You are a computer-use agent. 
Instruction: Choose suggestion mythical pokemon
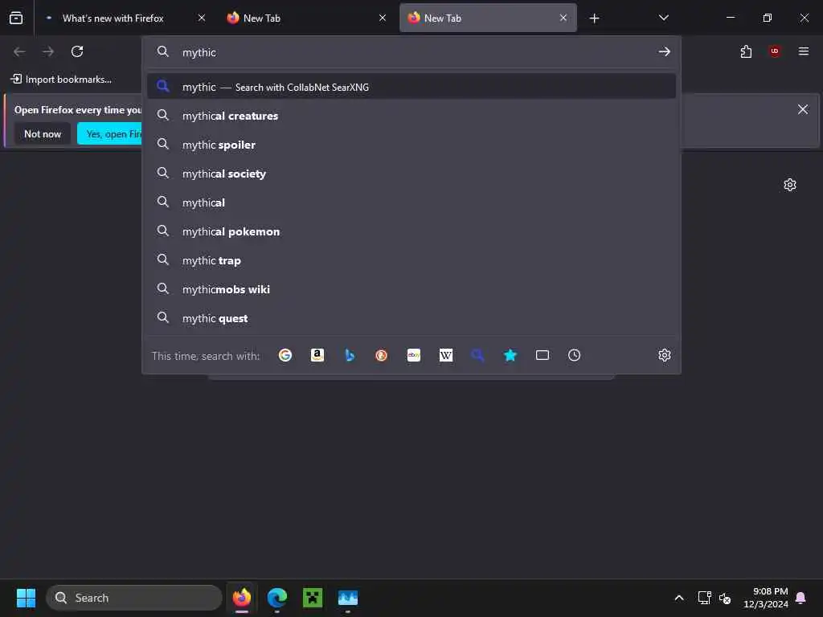pyautogui.click(x=411, y=231)
